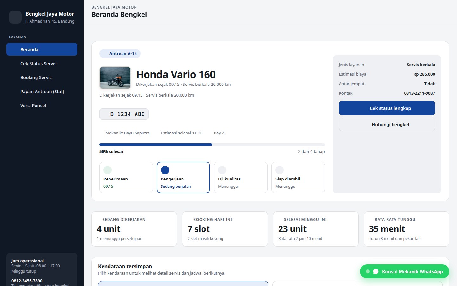Click the license plate D 1234 ABC

tap(124, 114)
